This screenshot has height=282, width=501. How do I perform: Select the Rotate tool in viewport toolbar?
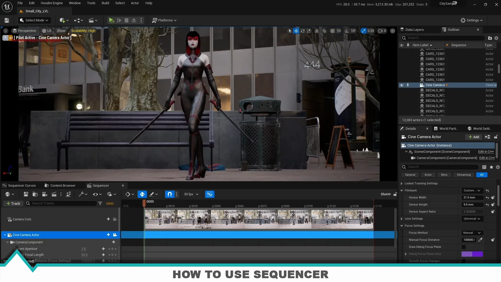(x=303, y=31)
